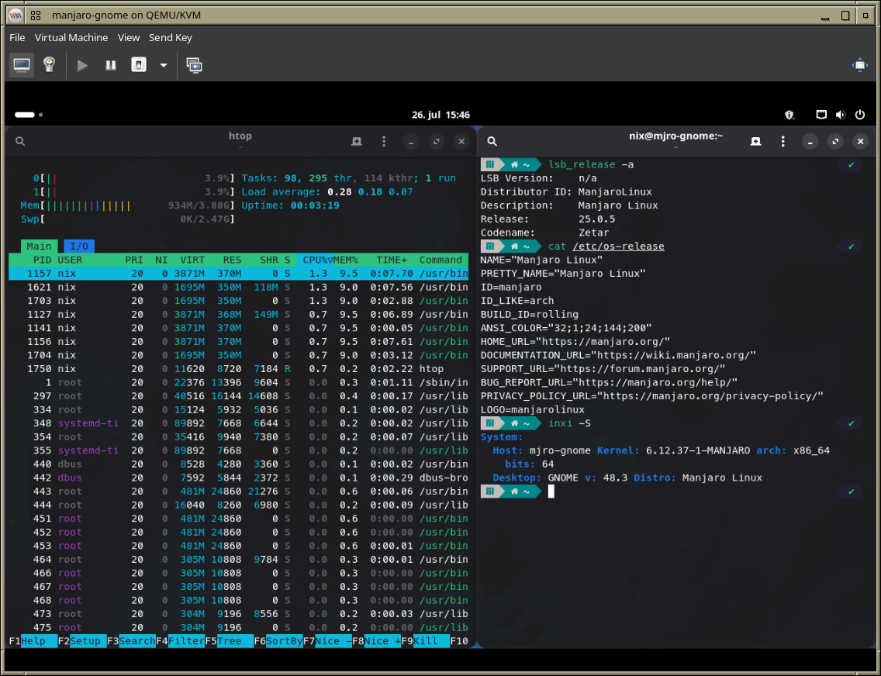Open the shutdown options dropdown arrow
This screenshot has height=676, width=881.
tap(164, 65)
